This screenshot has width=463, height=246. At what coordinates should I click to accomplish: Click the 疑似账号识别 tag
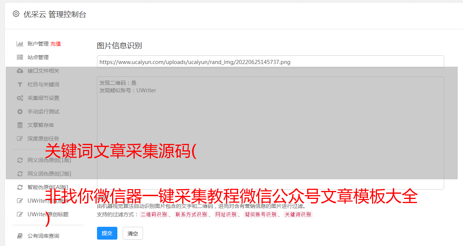click(260, 214)
